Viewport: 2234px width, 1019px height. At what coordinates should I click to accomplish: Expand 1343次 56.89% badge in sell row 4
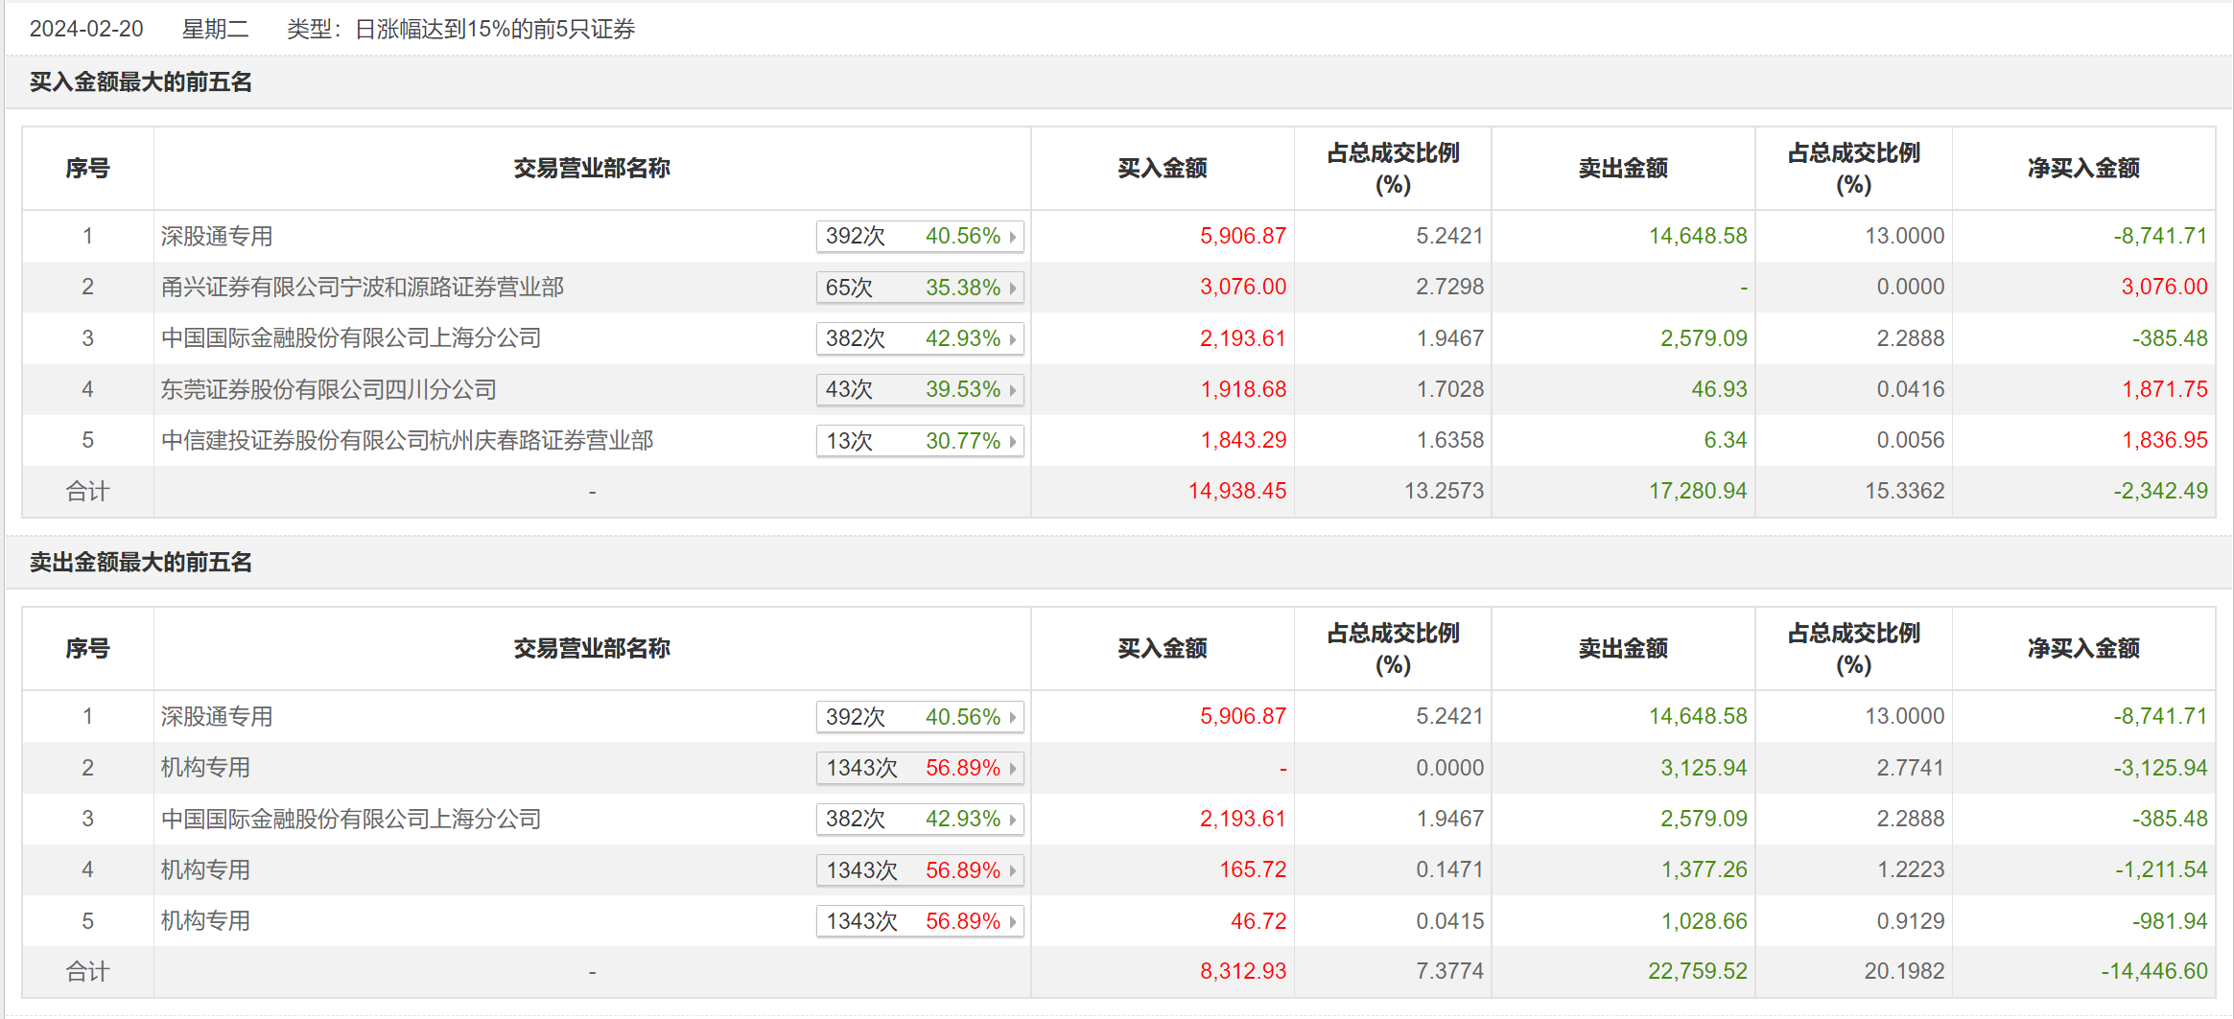(919, 870)
